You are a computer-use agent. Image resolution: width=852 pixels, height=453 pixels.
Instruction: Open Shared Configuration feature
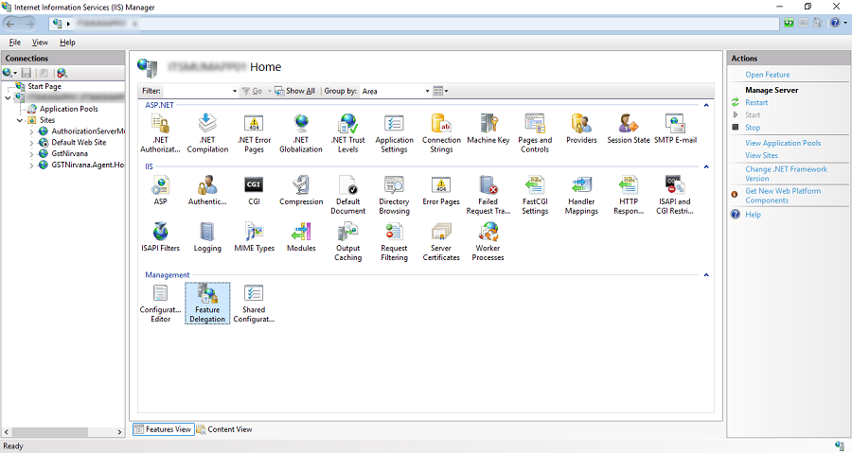click(x=254, y=304)
